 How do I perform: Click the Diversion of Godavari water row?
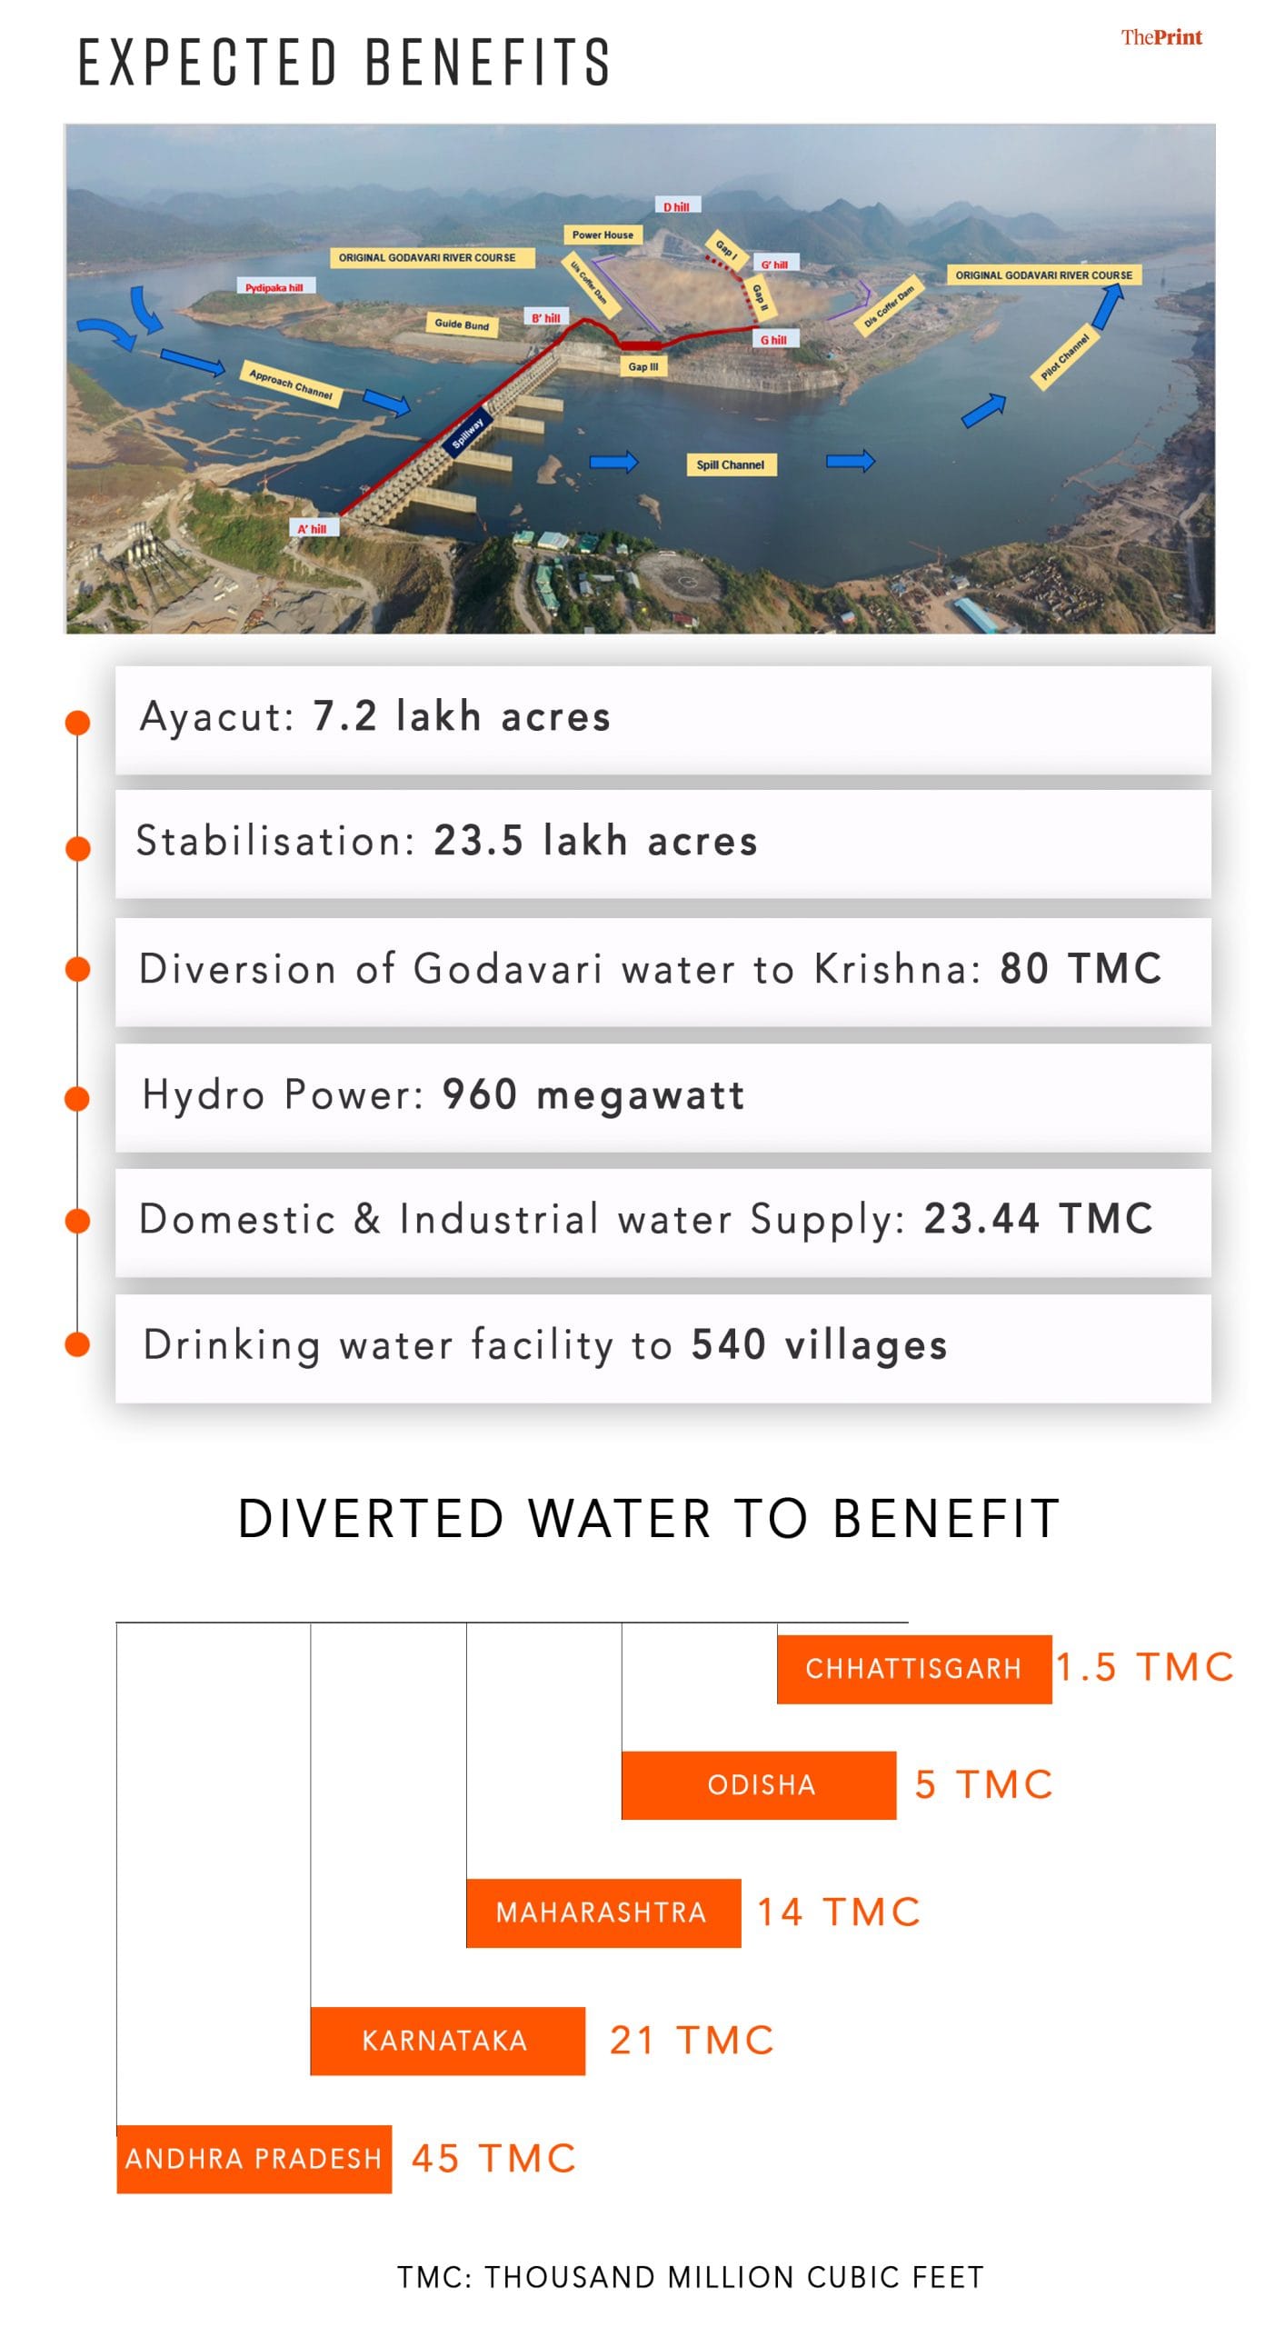662,971
